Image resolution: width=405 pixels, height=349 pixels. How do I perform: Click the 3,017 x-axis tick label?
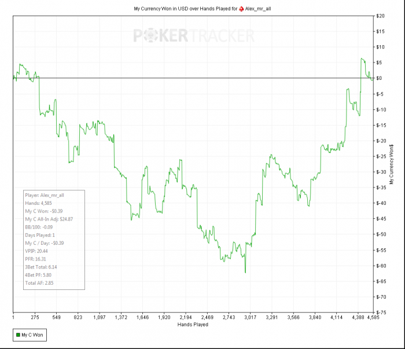(251, 317)
